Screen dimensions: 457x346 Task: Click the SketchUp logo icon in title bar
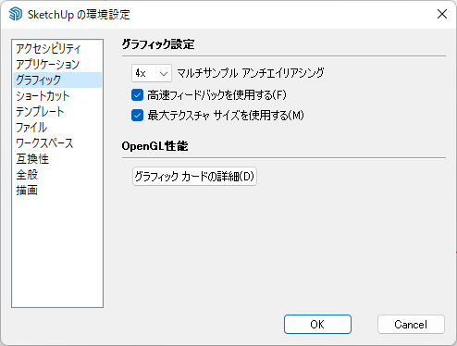point(16,14)
